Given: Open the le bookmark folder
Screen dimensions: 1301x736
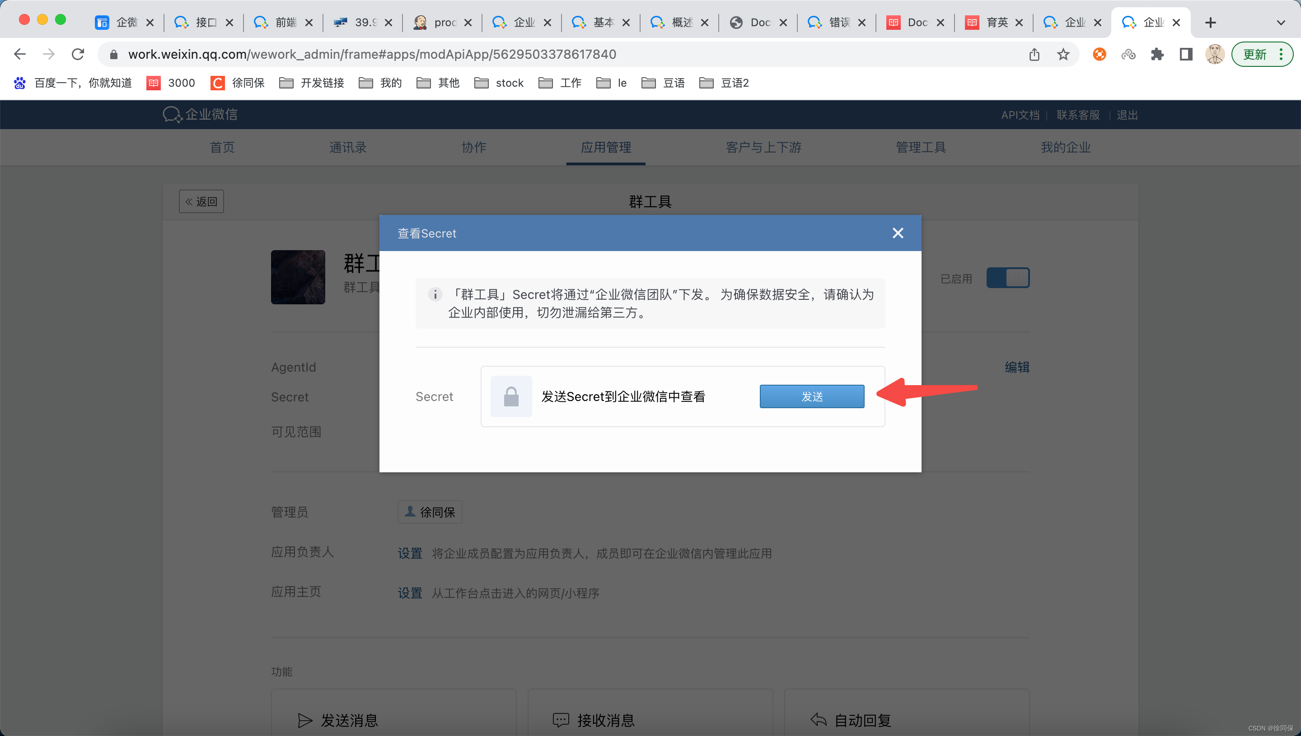Looking at the screenshot, I should (611, 83).
